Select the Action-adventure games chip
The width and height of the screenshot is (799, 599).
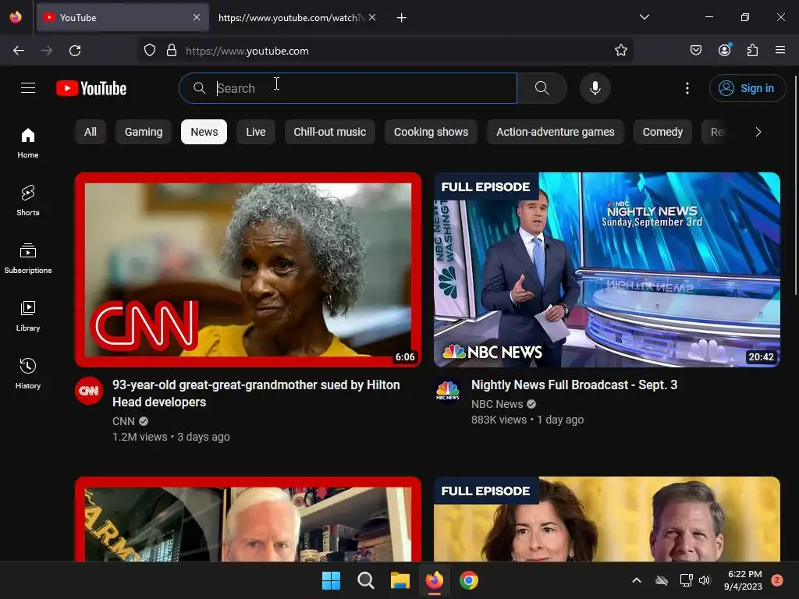tap(556, 132)
